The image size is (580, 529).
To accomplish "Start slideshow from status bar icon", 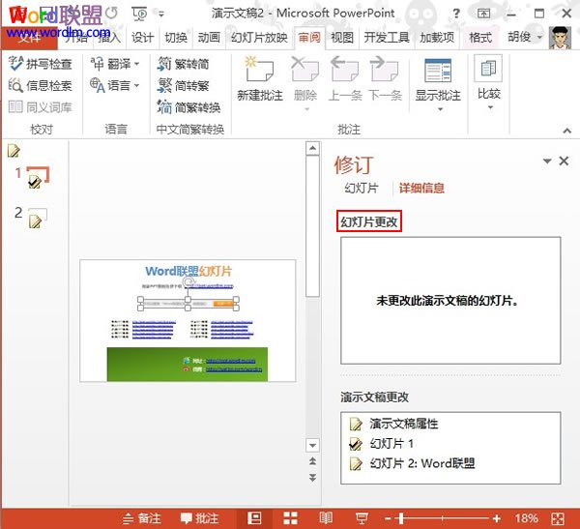I will pos(362,518).
